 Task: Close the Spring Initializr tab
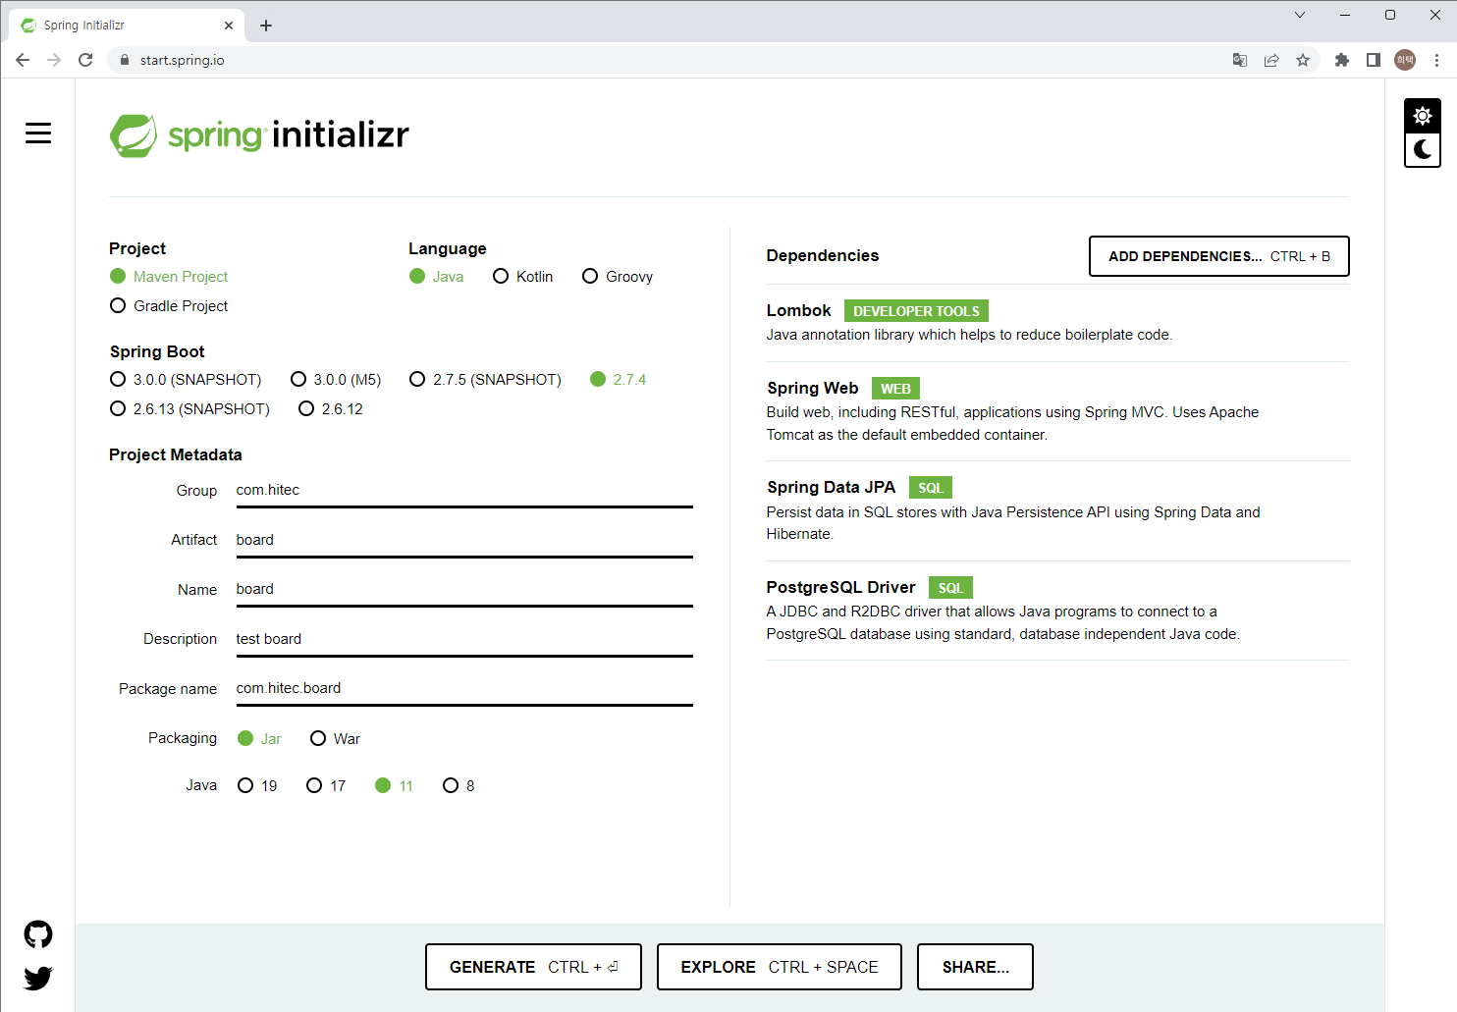pyautogui.click(x=229, y=26)
